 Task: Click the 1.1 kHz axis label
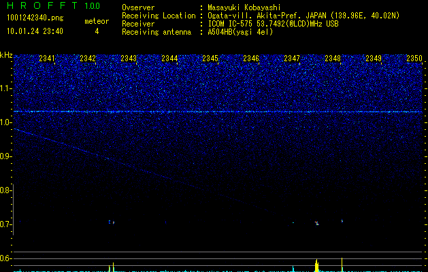pos(6,88)
